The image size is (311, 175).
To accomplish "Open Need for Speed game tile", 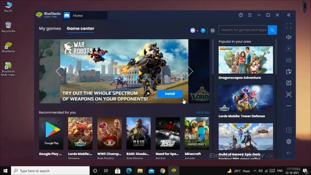I will (x=168, y=133).
